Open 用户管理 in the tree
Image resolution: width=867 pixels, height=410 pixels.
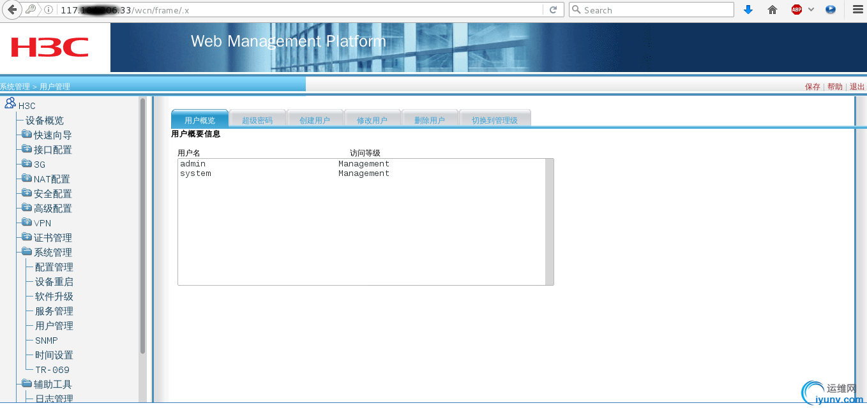click(54, 326)
